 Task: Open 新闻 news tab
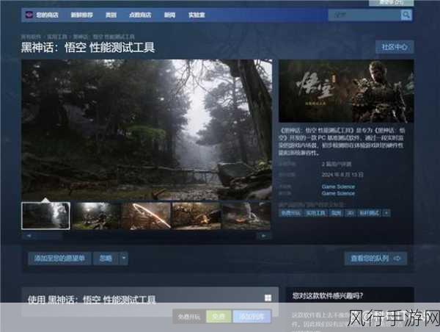[x=169, y=15]
